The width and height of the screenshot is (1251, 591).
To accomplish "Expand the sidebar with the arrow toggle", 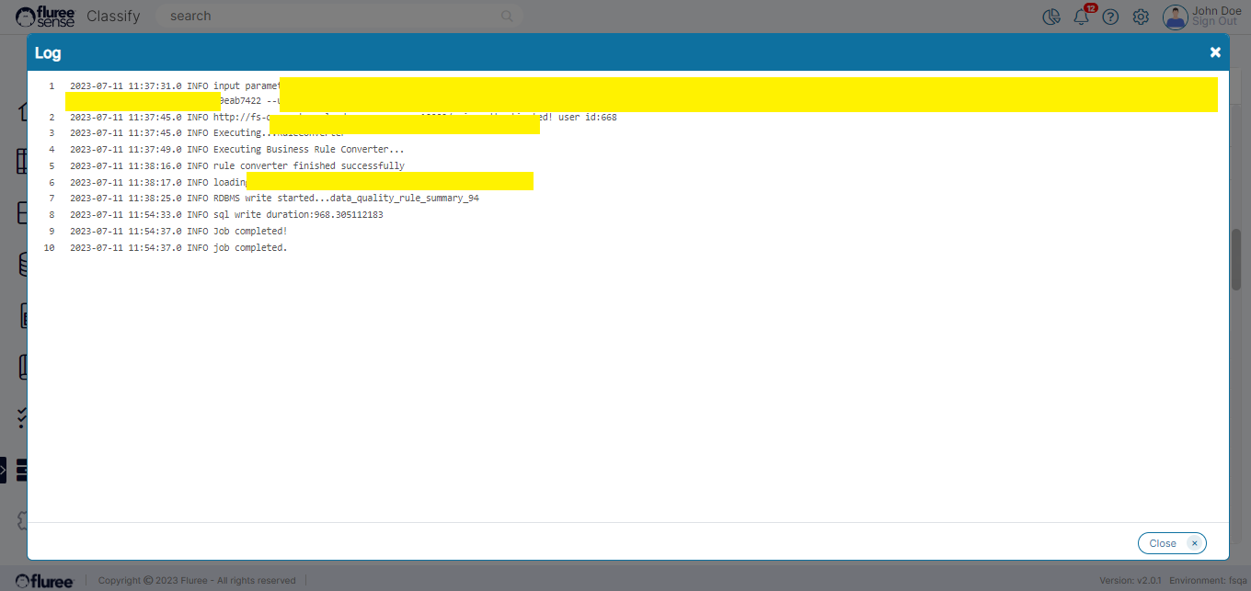I will pyautogui.click(x=3, y=469).
